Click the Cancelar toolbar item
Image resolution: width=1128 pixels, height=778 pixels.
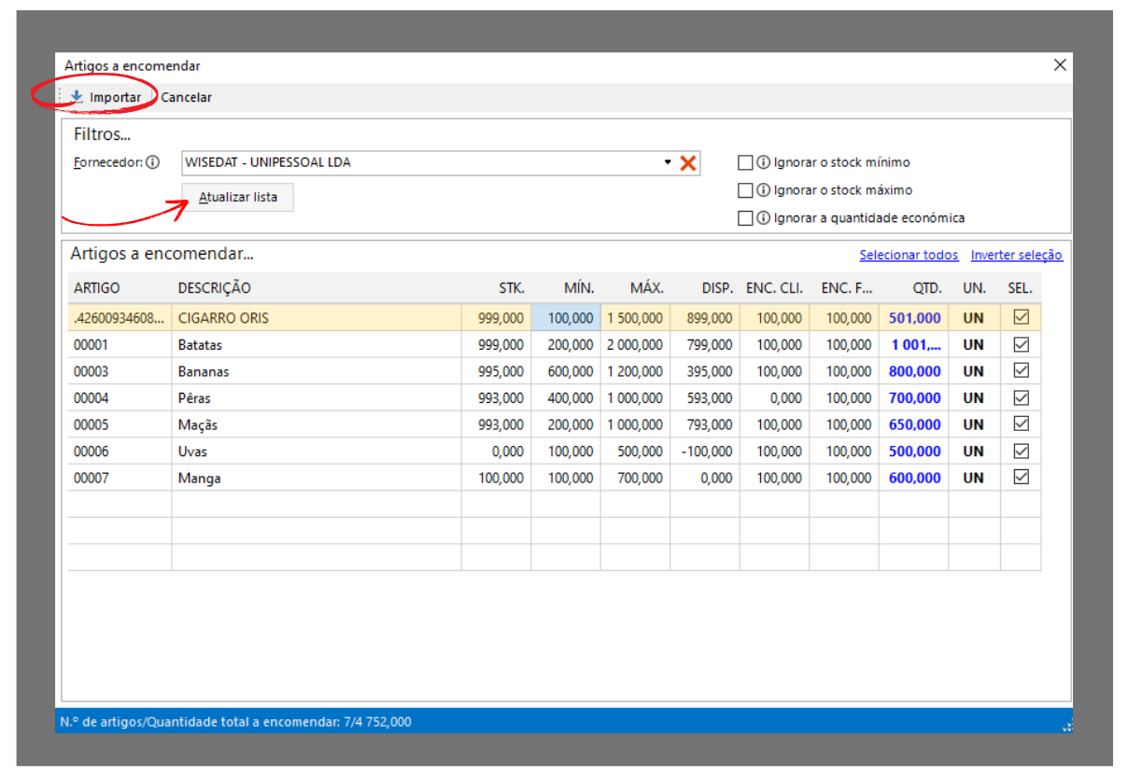[x=186, y=97]
